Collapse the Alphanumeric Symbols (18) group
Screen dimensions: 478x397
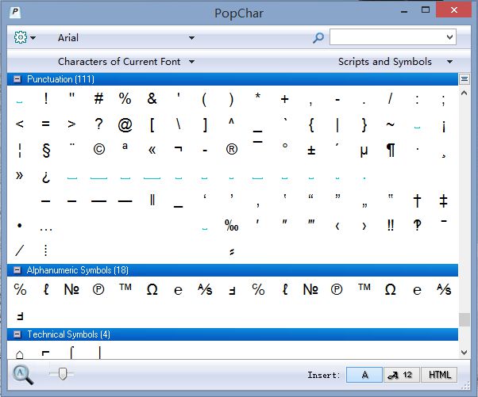coord(17,270)
